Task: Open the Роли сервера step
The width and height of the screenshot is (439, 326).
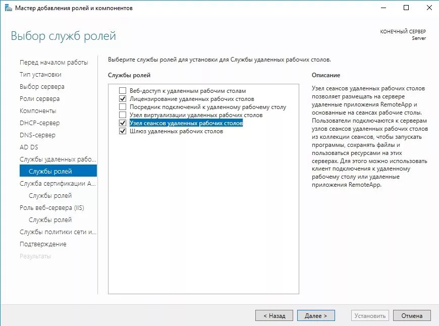Action: click(39, 98)
